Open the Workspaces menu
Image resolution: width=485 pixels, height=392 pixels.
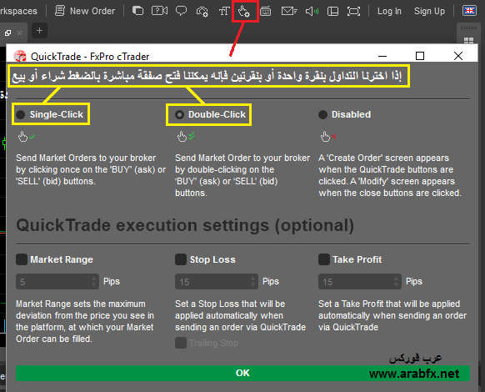point(18,11)
